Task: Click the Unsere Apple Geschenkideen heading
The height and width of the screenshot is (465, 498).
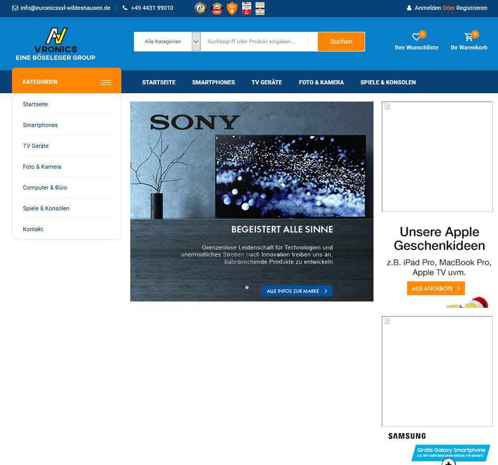Action: pos(439,238)
